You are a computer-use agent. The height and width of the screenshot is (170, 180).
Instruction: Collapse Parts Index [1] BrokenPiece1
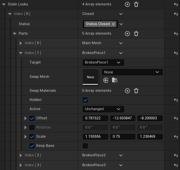[x=21, y=53]
